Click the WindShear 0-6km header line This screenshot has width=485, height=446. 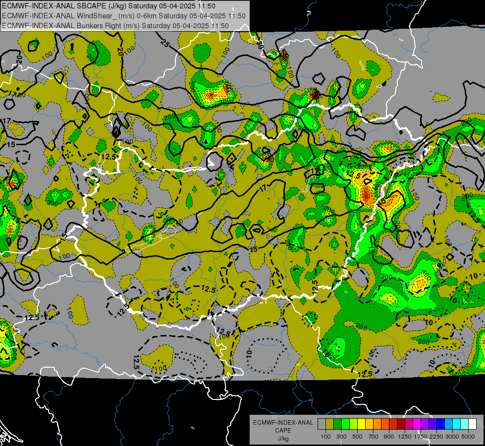coord(124,16)
